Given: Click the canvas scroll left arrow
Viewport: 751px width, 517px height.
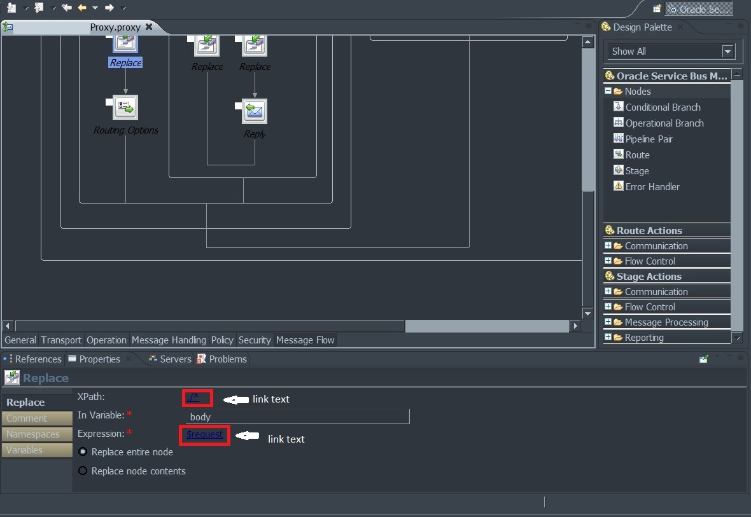Looking at the screenshot, I should click(7, 326).
